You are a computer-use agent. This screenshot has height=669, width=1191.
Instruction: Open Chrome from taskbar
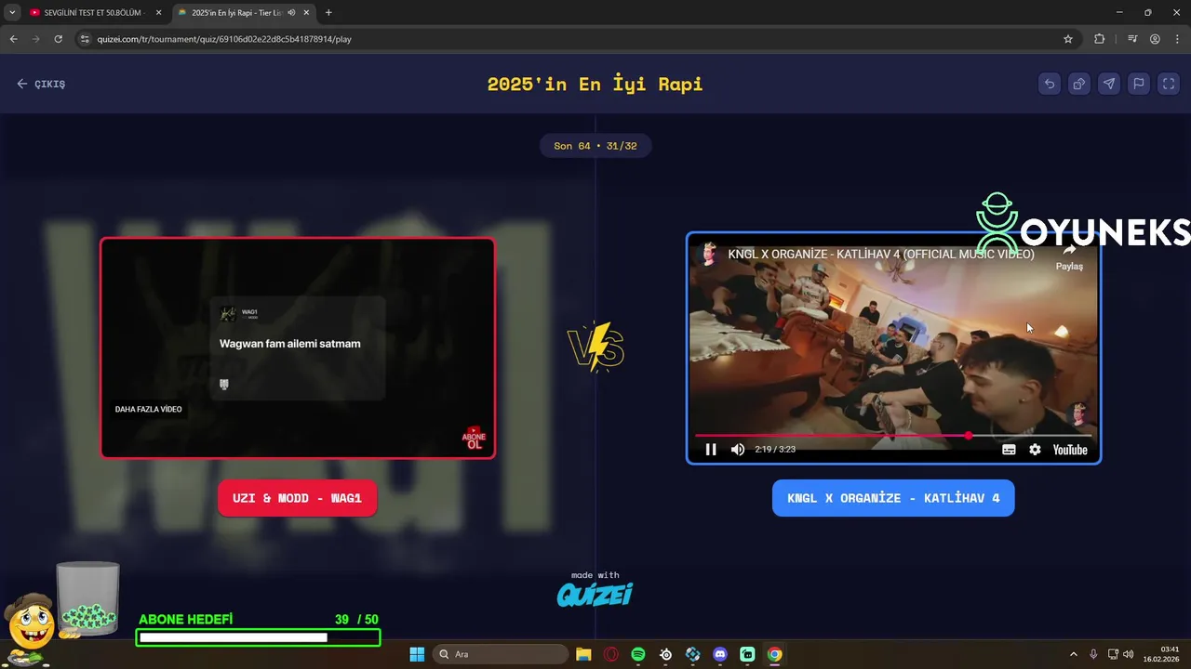click(774, 654)
